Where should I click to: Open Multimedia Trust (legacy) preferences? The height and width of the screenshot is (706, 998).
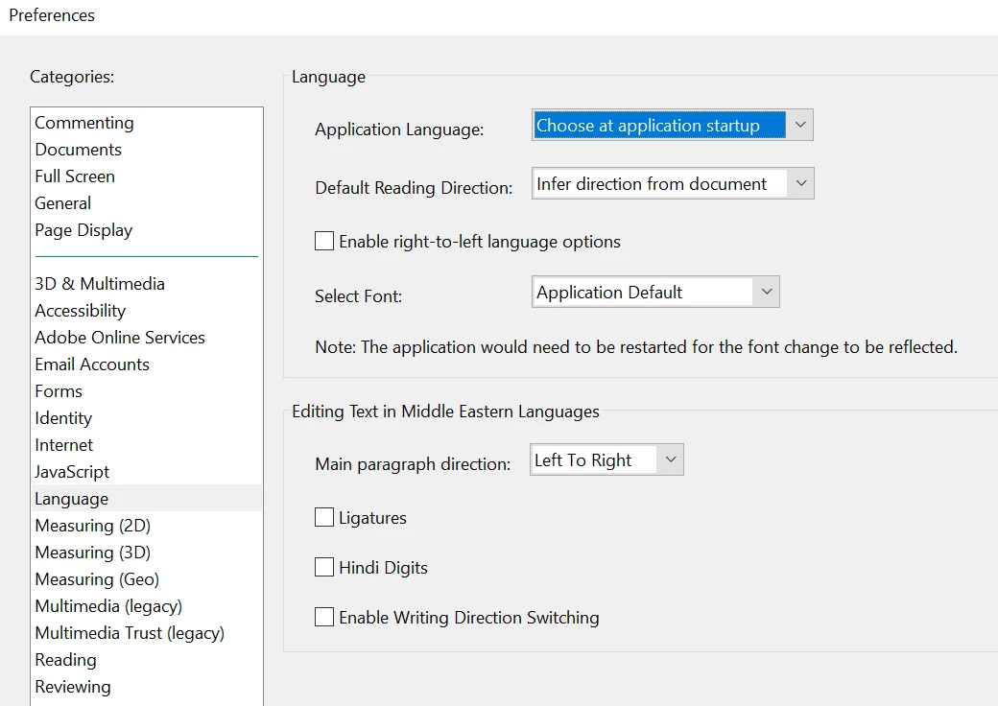130,633
